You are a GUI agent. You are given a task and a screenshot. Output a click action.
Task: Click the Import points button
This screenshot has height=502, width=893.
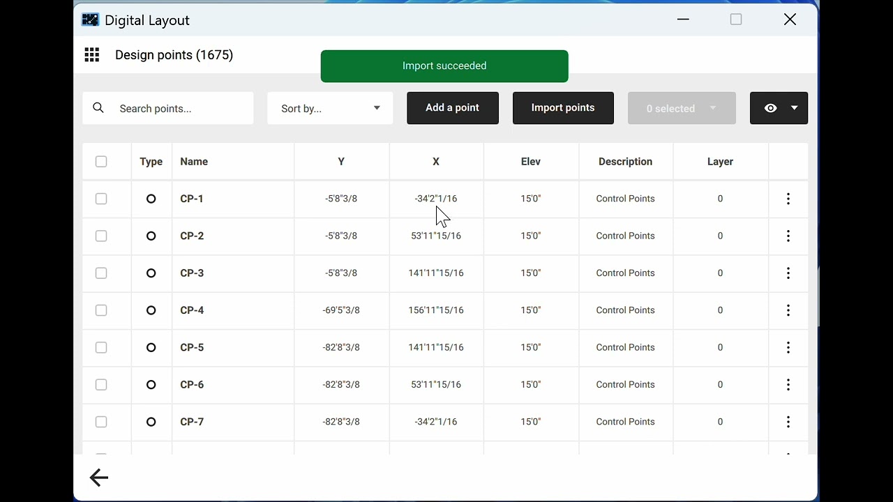click(x=563, y=108)
